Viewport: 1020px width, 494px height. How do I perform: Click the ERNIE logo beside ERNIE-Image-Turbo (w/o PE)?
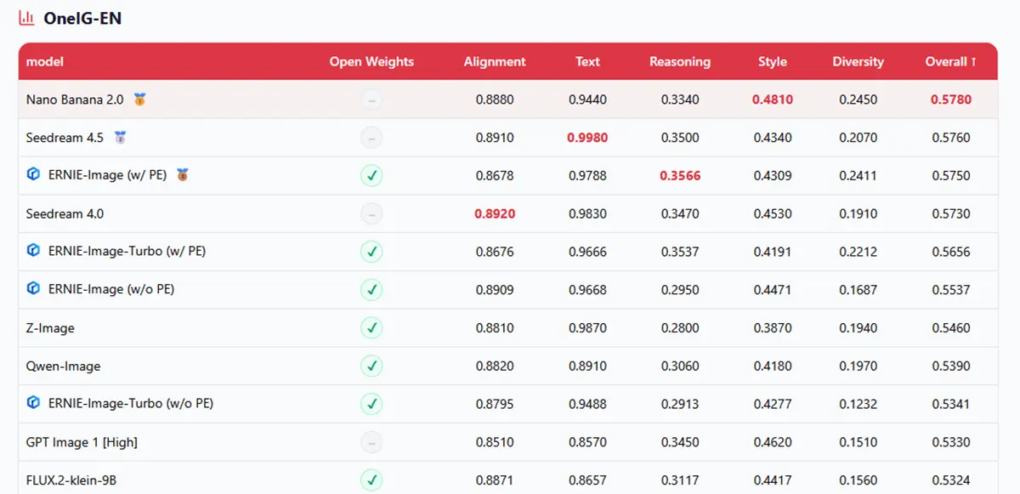point(34,403)
